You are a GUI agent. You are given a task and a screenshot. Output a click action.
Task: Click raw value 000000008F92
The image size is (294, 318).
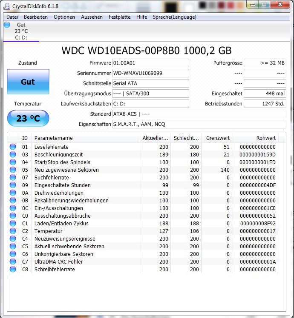click(x=258, y=224)
